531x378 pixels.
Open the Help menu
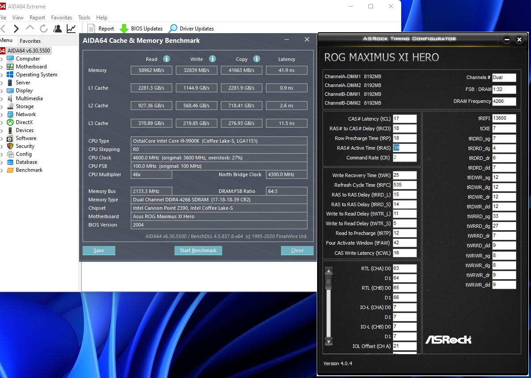pyautogui.click(x=102, y=18)
